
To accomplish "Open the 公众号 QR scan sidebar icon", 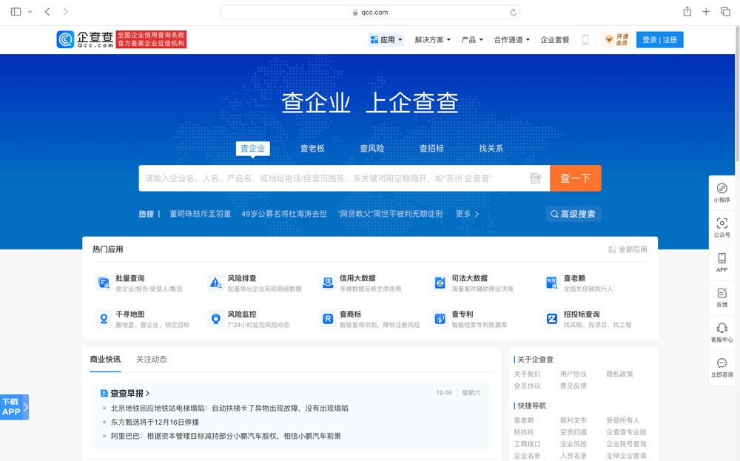I will (721, 224).
